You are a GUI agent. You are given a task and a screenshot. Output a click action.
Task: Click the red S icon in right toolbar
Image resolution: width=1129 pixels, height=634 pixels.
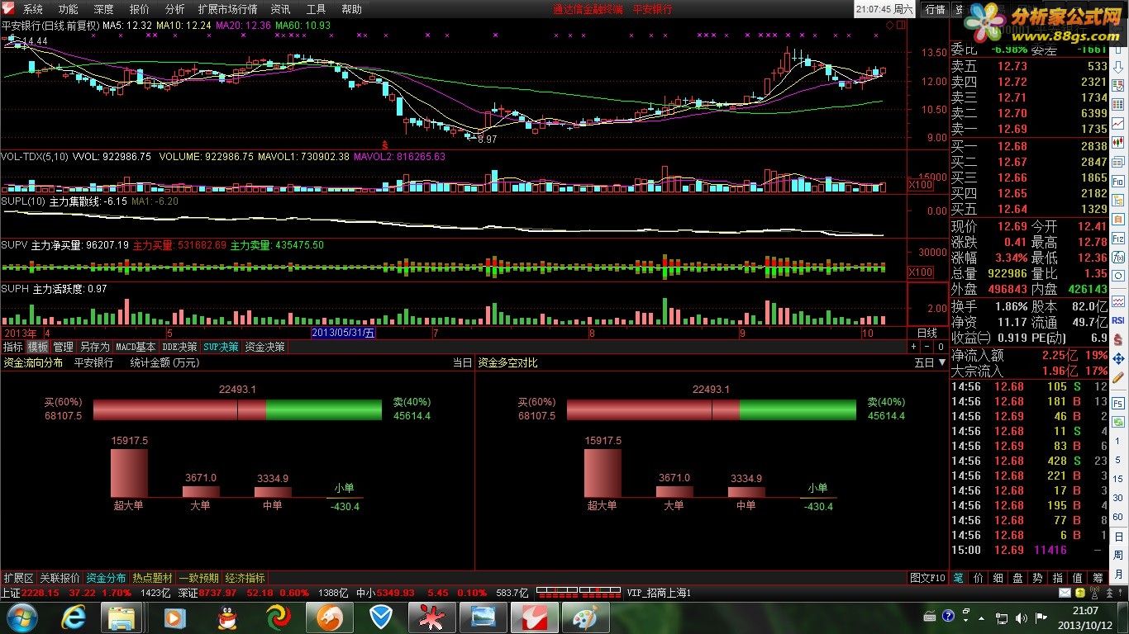[1117, 340]
